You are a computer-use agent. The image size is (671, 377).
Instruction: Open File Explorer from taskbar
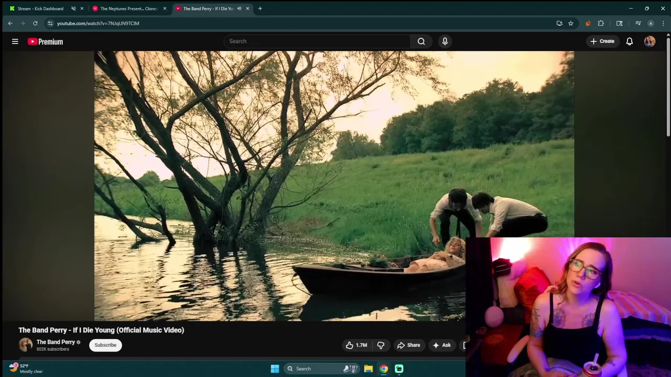tap(369, 369)
